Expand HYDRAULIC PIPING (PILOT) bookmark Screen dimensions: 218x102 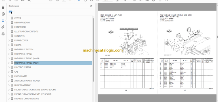[9, 63]
